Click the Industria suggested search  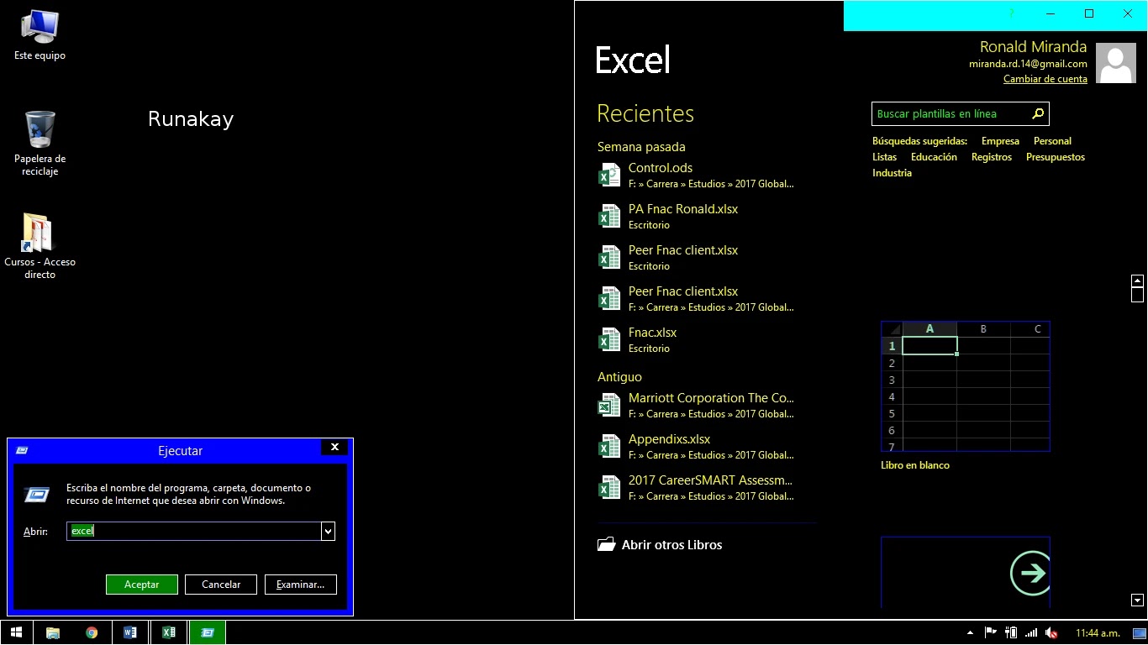[892, 173]
